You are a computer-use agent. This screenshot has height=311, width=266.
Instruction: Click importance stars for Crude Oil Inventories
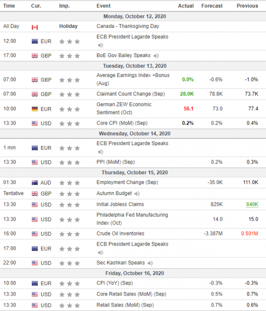(70, 234)
